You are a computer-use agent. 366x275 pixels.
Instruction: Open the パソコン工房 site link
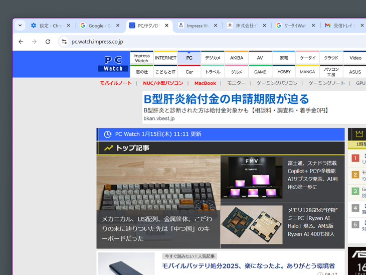(x=331, y=71)
